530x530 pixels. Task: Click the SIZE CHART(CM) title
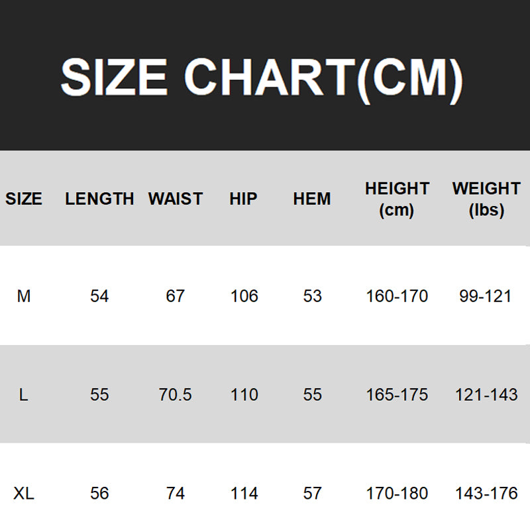pos(262,80)
